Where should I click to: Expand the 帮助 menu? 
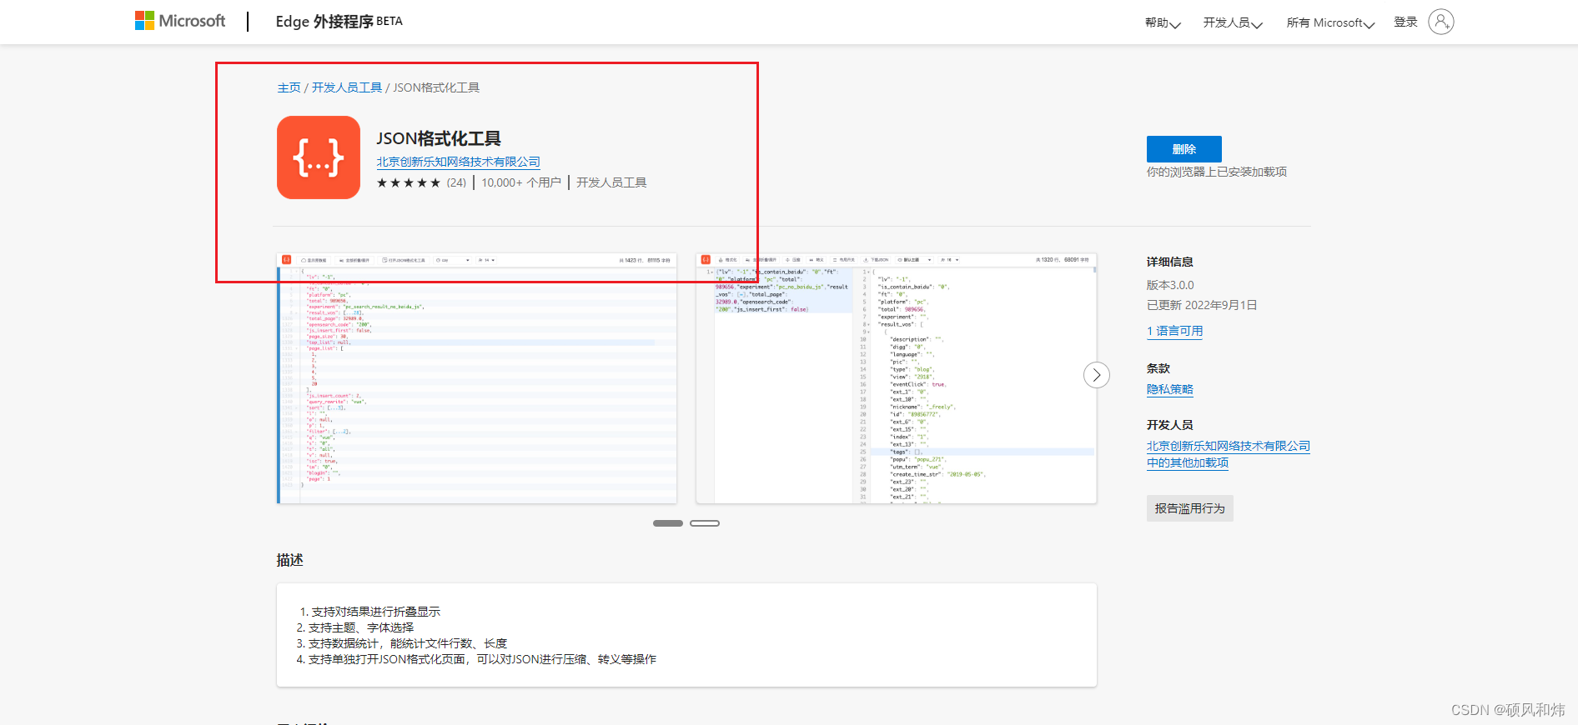[1163, 22]
